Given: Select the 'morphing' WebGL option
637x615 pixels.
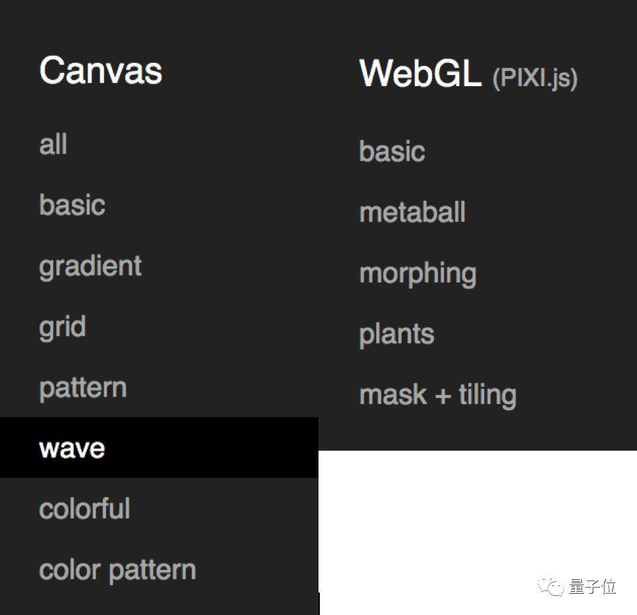Looking at the screenshot, I should [417, 274].
